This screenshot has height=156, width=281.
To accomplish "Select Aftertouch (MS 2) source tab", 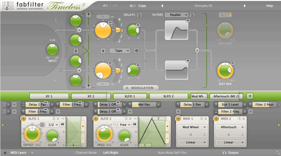I will [x=226, y=96].
